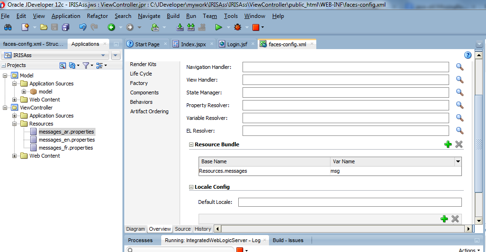486x252 pixels.
Task: Expand the Web Content folder under ViewController
Action: click(15, 156)
